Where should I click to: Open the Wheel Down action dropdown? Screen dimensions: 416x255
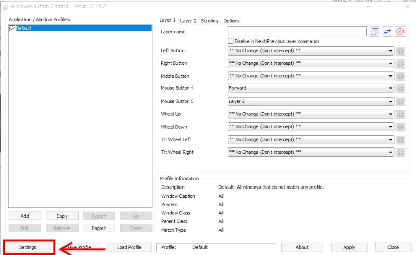[x=310, y=127]
